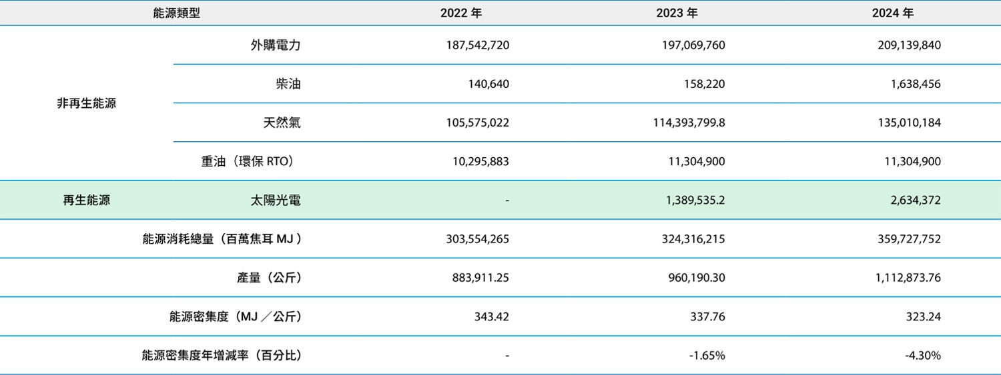Select the 能源密集度（MJ／公斤）label
Image resolution: width=1001 pixels, height=375 pixels.
point(236,316)
